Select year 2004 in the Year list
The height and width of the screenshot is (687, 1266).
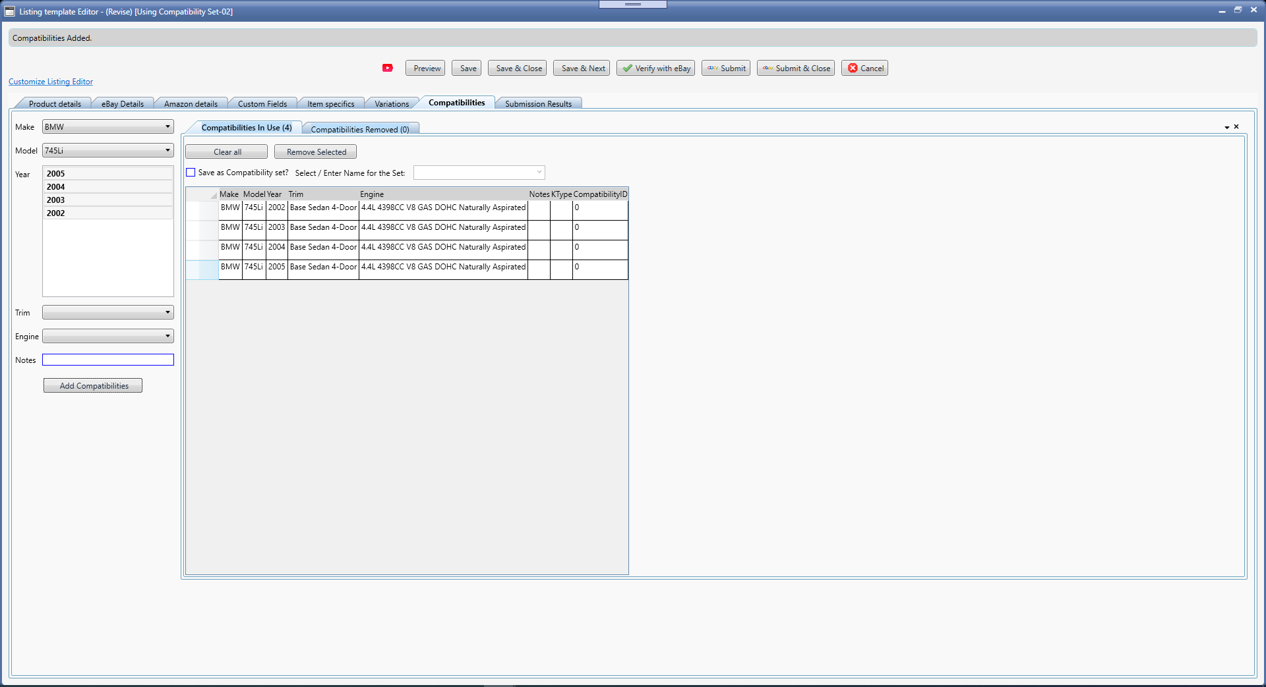tap(108, 186)
